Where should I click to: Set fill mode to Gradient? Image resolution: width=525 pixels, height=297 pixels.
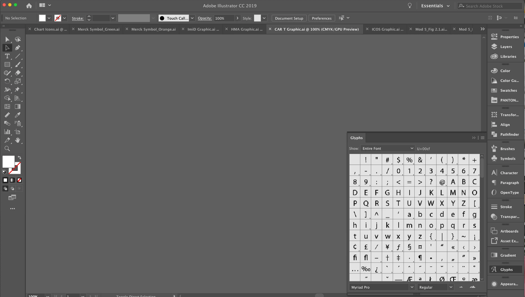[12, 180]
